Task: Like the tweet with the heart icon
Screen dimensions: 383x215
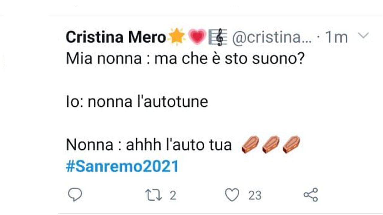Action: coord(232,195)
